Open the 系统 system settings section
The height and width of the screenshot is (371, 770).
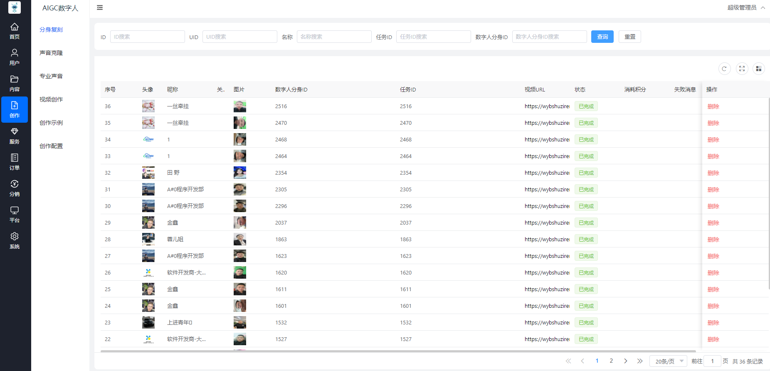(15, 240)
